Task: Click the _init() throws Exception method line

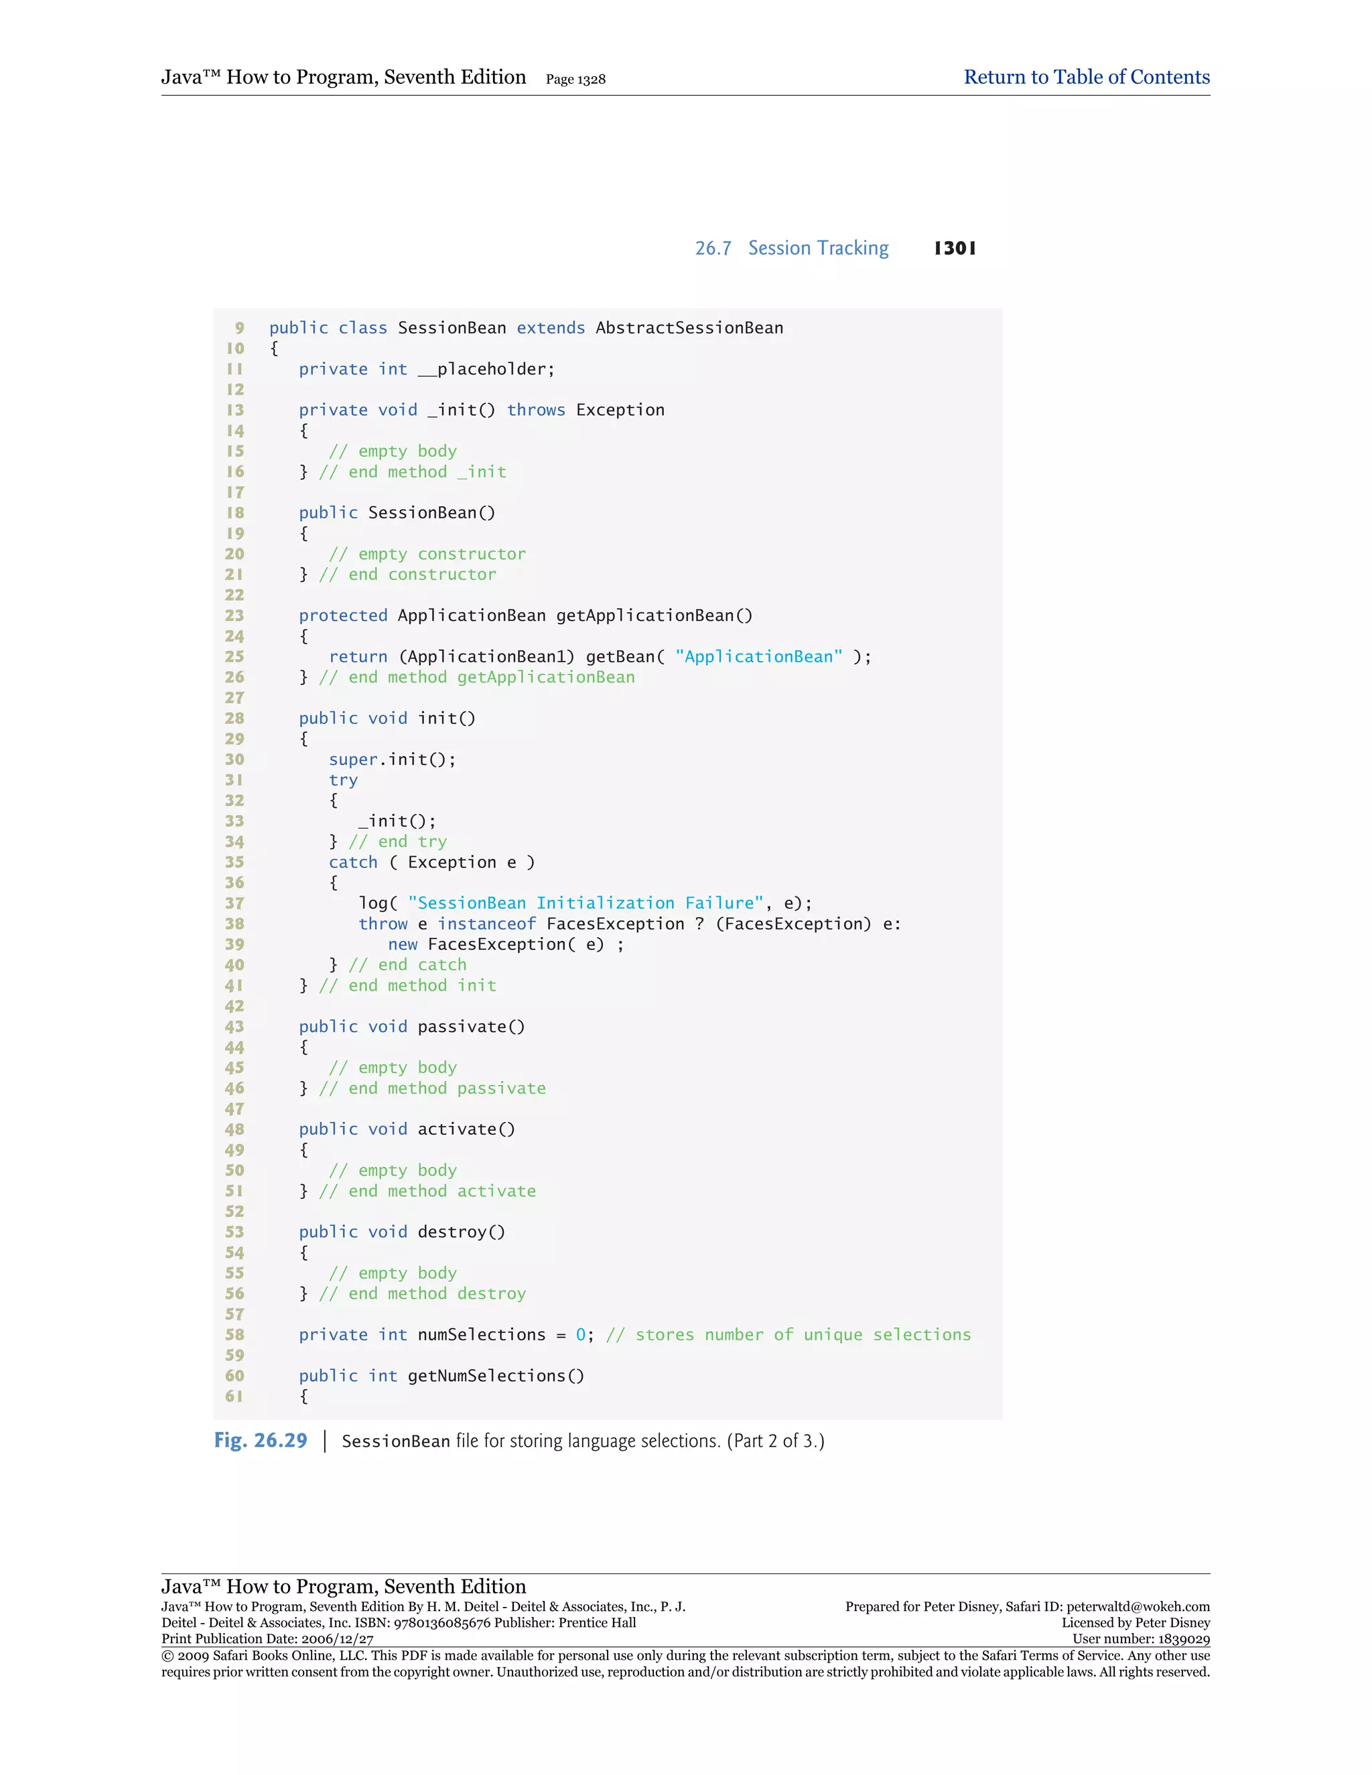Action: 481,410
